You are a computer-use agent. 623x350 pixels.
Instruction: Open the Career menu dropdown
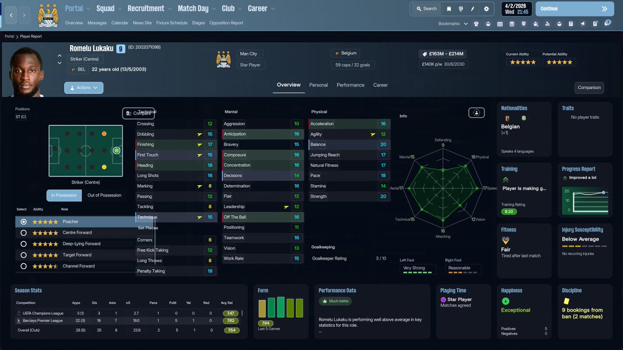[x=261, y=9]
